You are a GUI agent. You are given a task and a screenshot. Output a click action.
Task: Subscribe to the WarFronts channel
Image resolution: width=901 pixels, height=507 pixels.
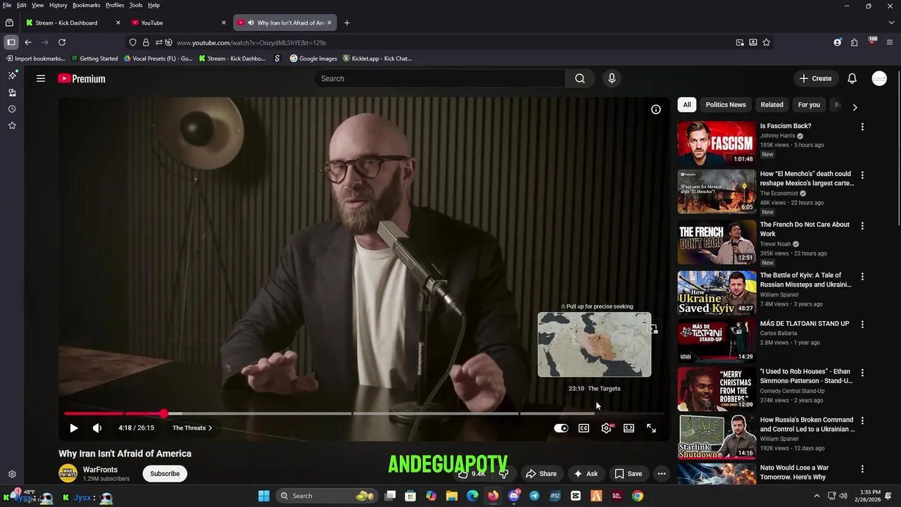[x=165, y=474]
